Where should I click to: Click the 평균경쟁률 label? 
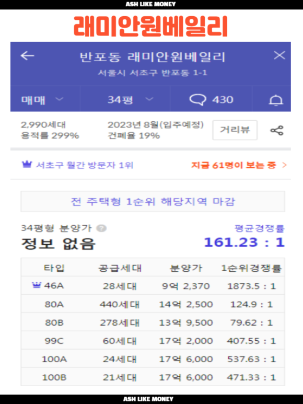tap(259, 228)
